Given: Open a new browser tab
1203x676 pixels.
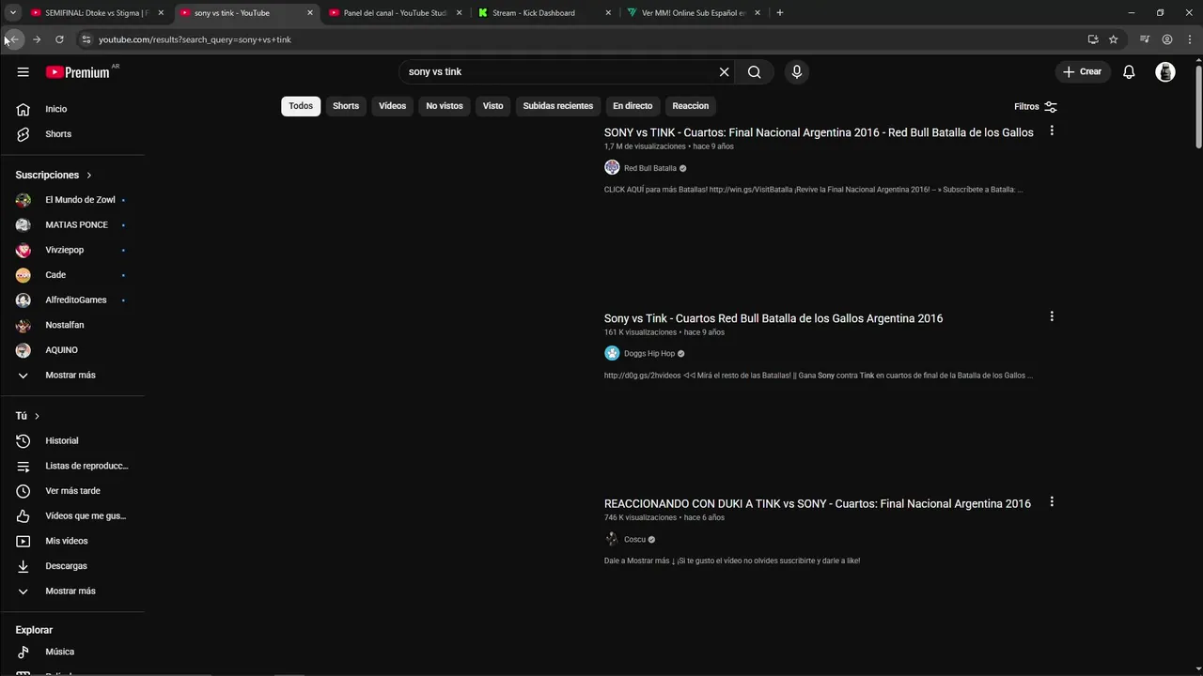Looking at the screenshot, I should pos(780,13).
